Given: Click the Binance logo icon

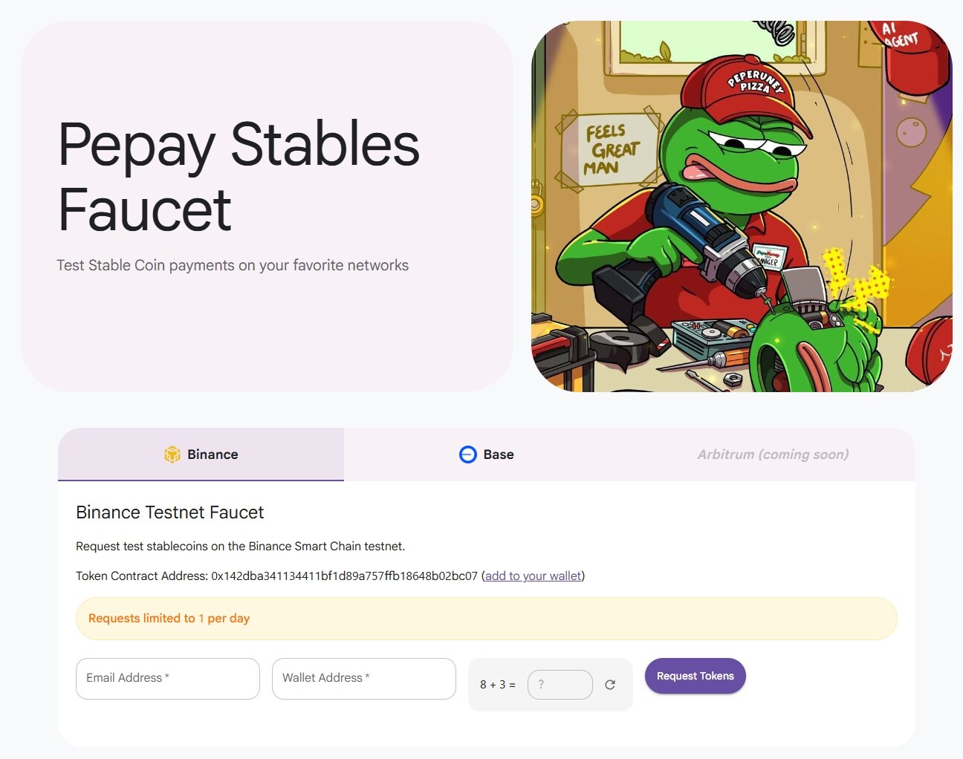Looking at the screenshot, I should [172, 455].
